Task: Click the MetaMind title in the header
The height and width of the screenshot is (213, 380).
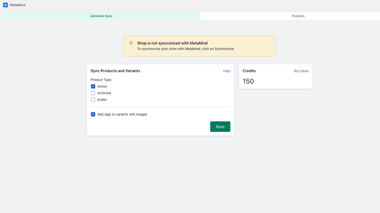Action: pyautogui.click(x=18, y=5)
